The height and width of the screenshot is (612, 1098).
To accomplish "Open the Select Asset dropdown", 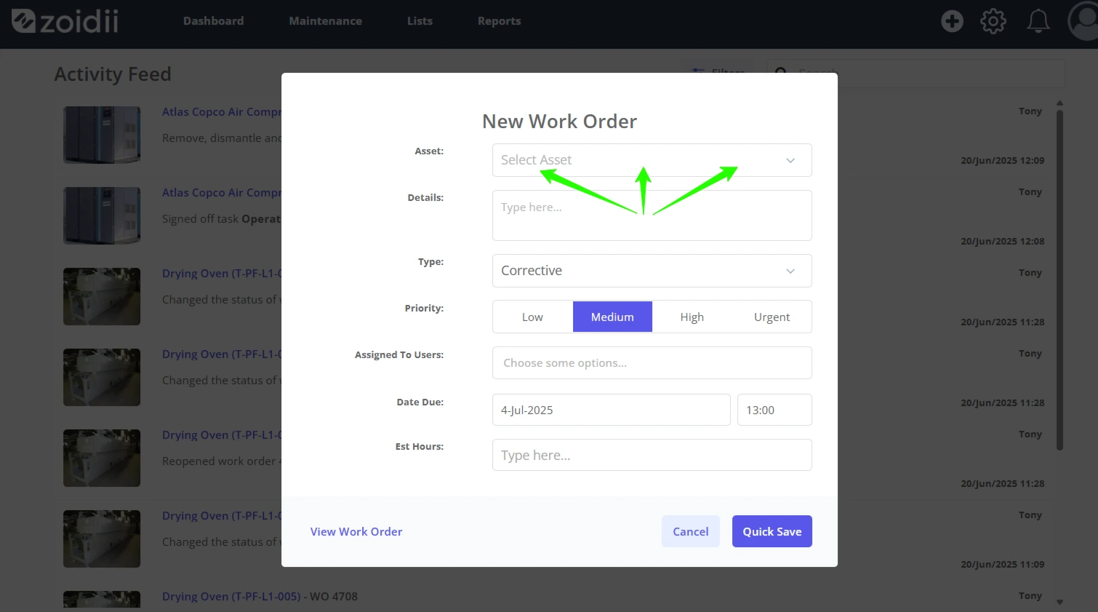I will tap(652, 160).
